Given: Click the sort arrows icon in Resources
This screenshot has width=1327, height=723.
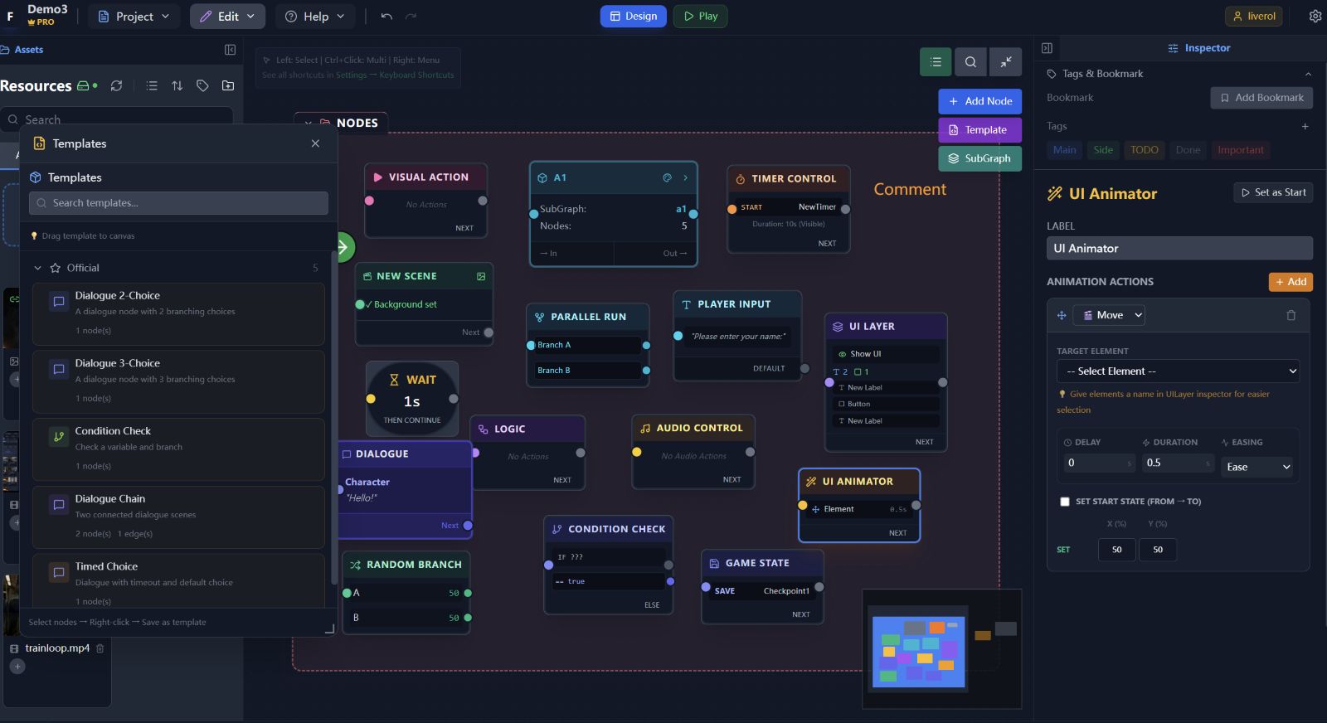Looking at the screenshot, I should point(177,85).
